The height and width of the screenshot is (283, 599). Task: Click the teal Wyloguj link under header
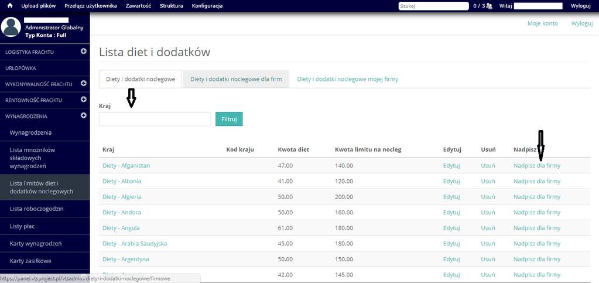pos(582,23)
